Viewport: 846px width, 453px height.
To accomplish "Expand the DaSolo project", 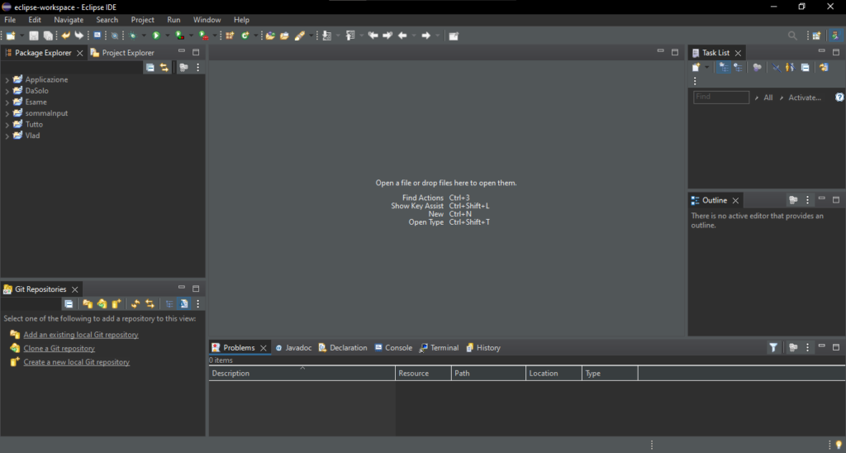I will (7, 91).
